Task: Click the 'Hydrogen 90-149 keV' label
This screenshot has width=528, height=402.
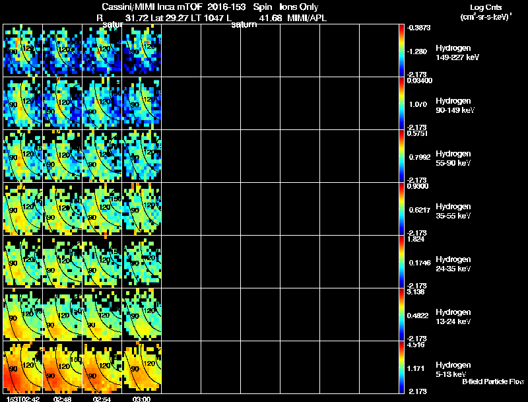Action: click(x=455, y=106)
